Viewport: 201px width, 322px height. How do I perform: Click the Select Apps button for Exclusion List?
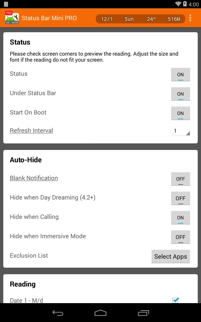click(171, 256)
